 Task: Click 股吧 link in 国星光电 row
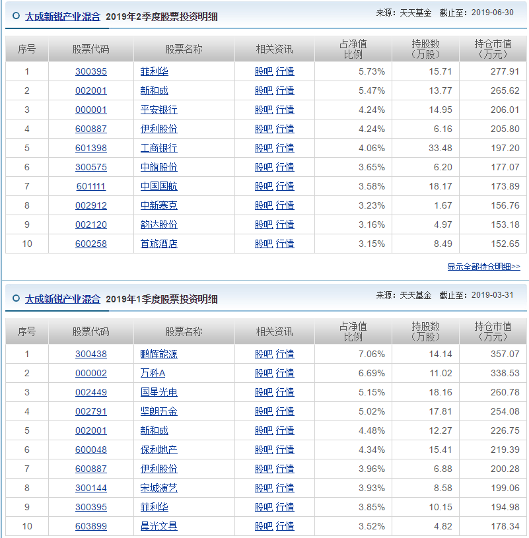(x=264, y=393)
